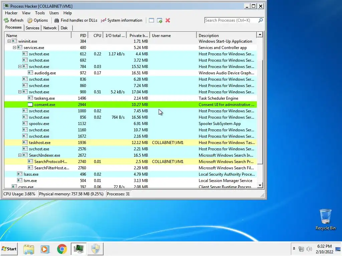Image resolution: width=342 pixels, height=256 pixels.
Task: Click Physical memory status bar entry
Action: pyautogui.click(x=71, y=194)
